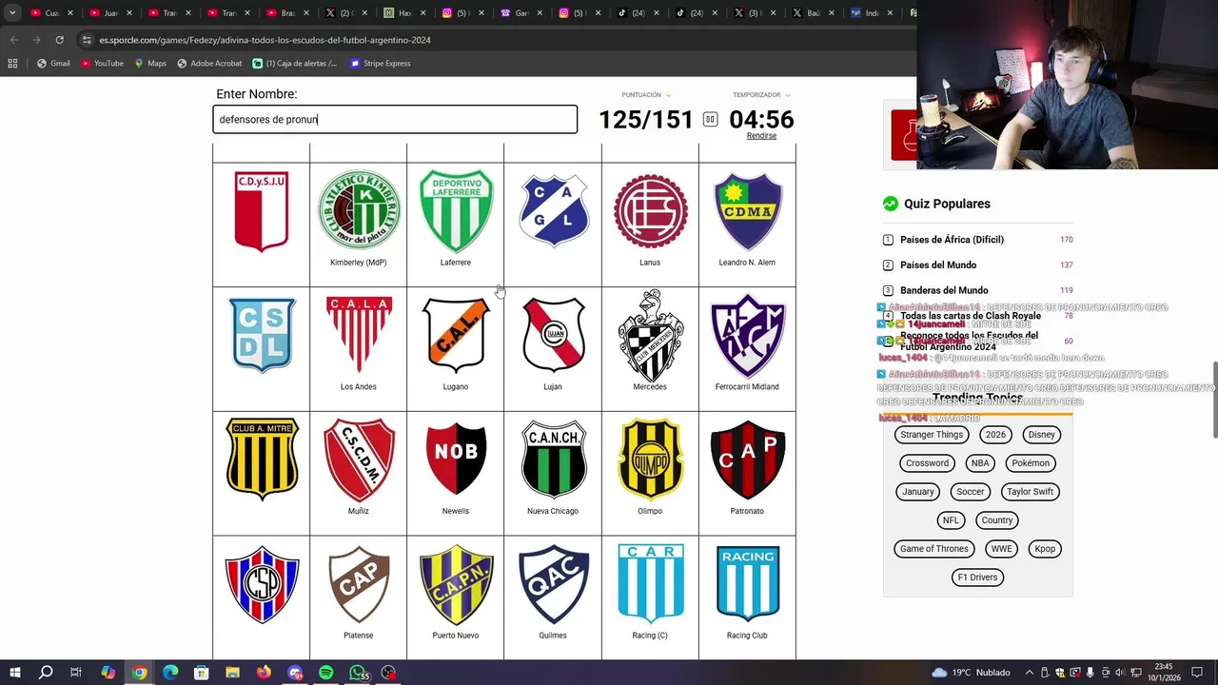Click the Deportivo Laferrere crest
This screenshot has height=685, width=1218.
[456, 210]
